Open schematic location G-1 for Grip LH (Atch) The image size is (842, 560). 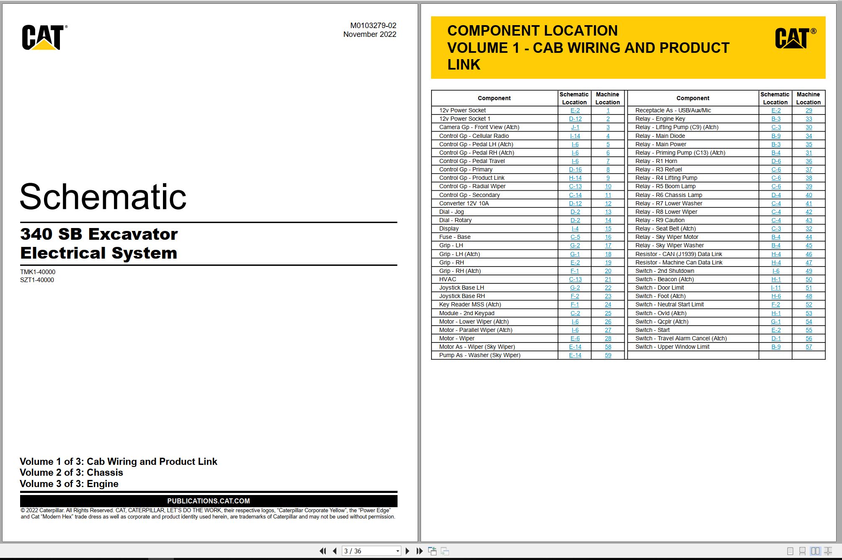click(575, 254)
